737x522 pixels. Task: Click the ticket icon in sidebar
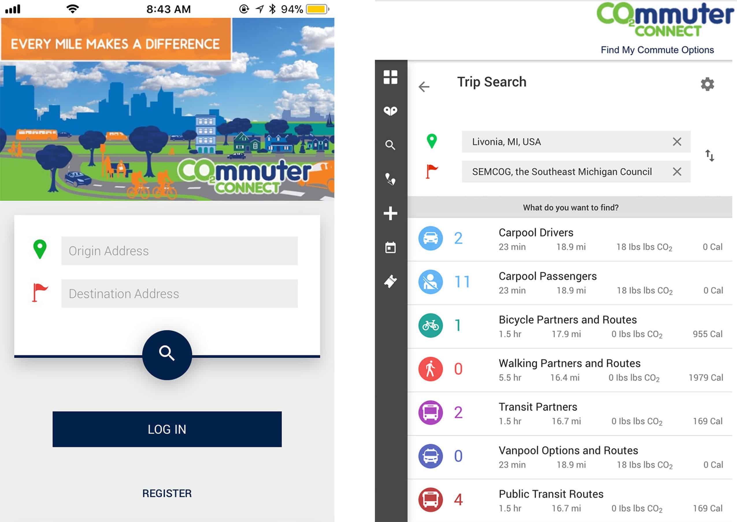[x=390, y=281]
